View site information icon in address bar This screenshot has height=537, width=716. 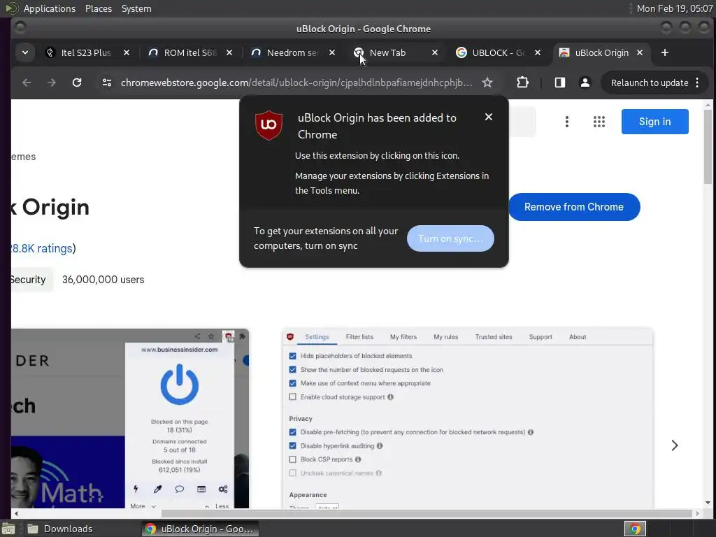tap(107, 83)
